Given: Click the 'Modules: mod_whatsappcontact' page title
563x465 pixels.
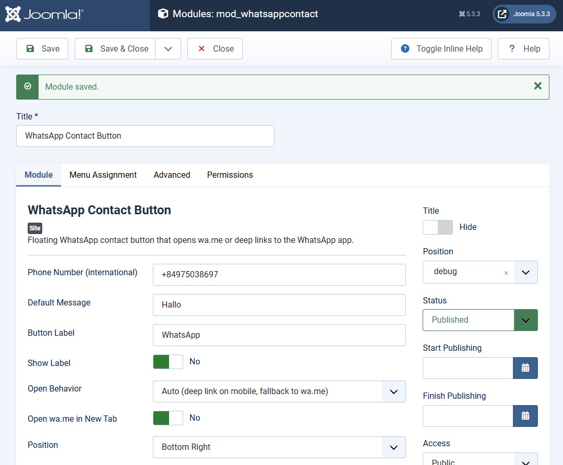Looking at the screenshot, I should pos(245,14).
